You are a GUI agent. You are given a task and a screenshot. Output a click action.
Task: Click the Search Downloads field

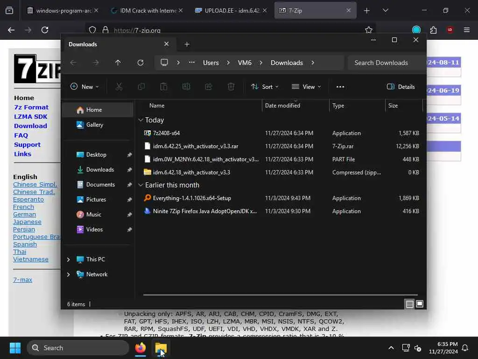coord(387,63)
